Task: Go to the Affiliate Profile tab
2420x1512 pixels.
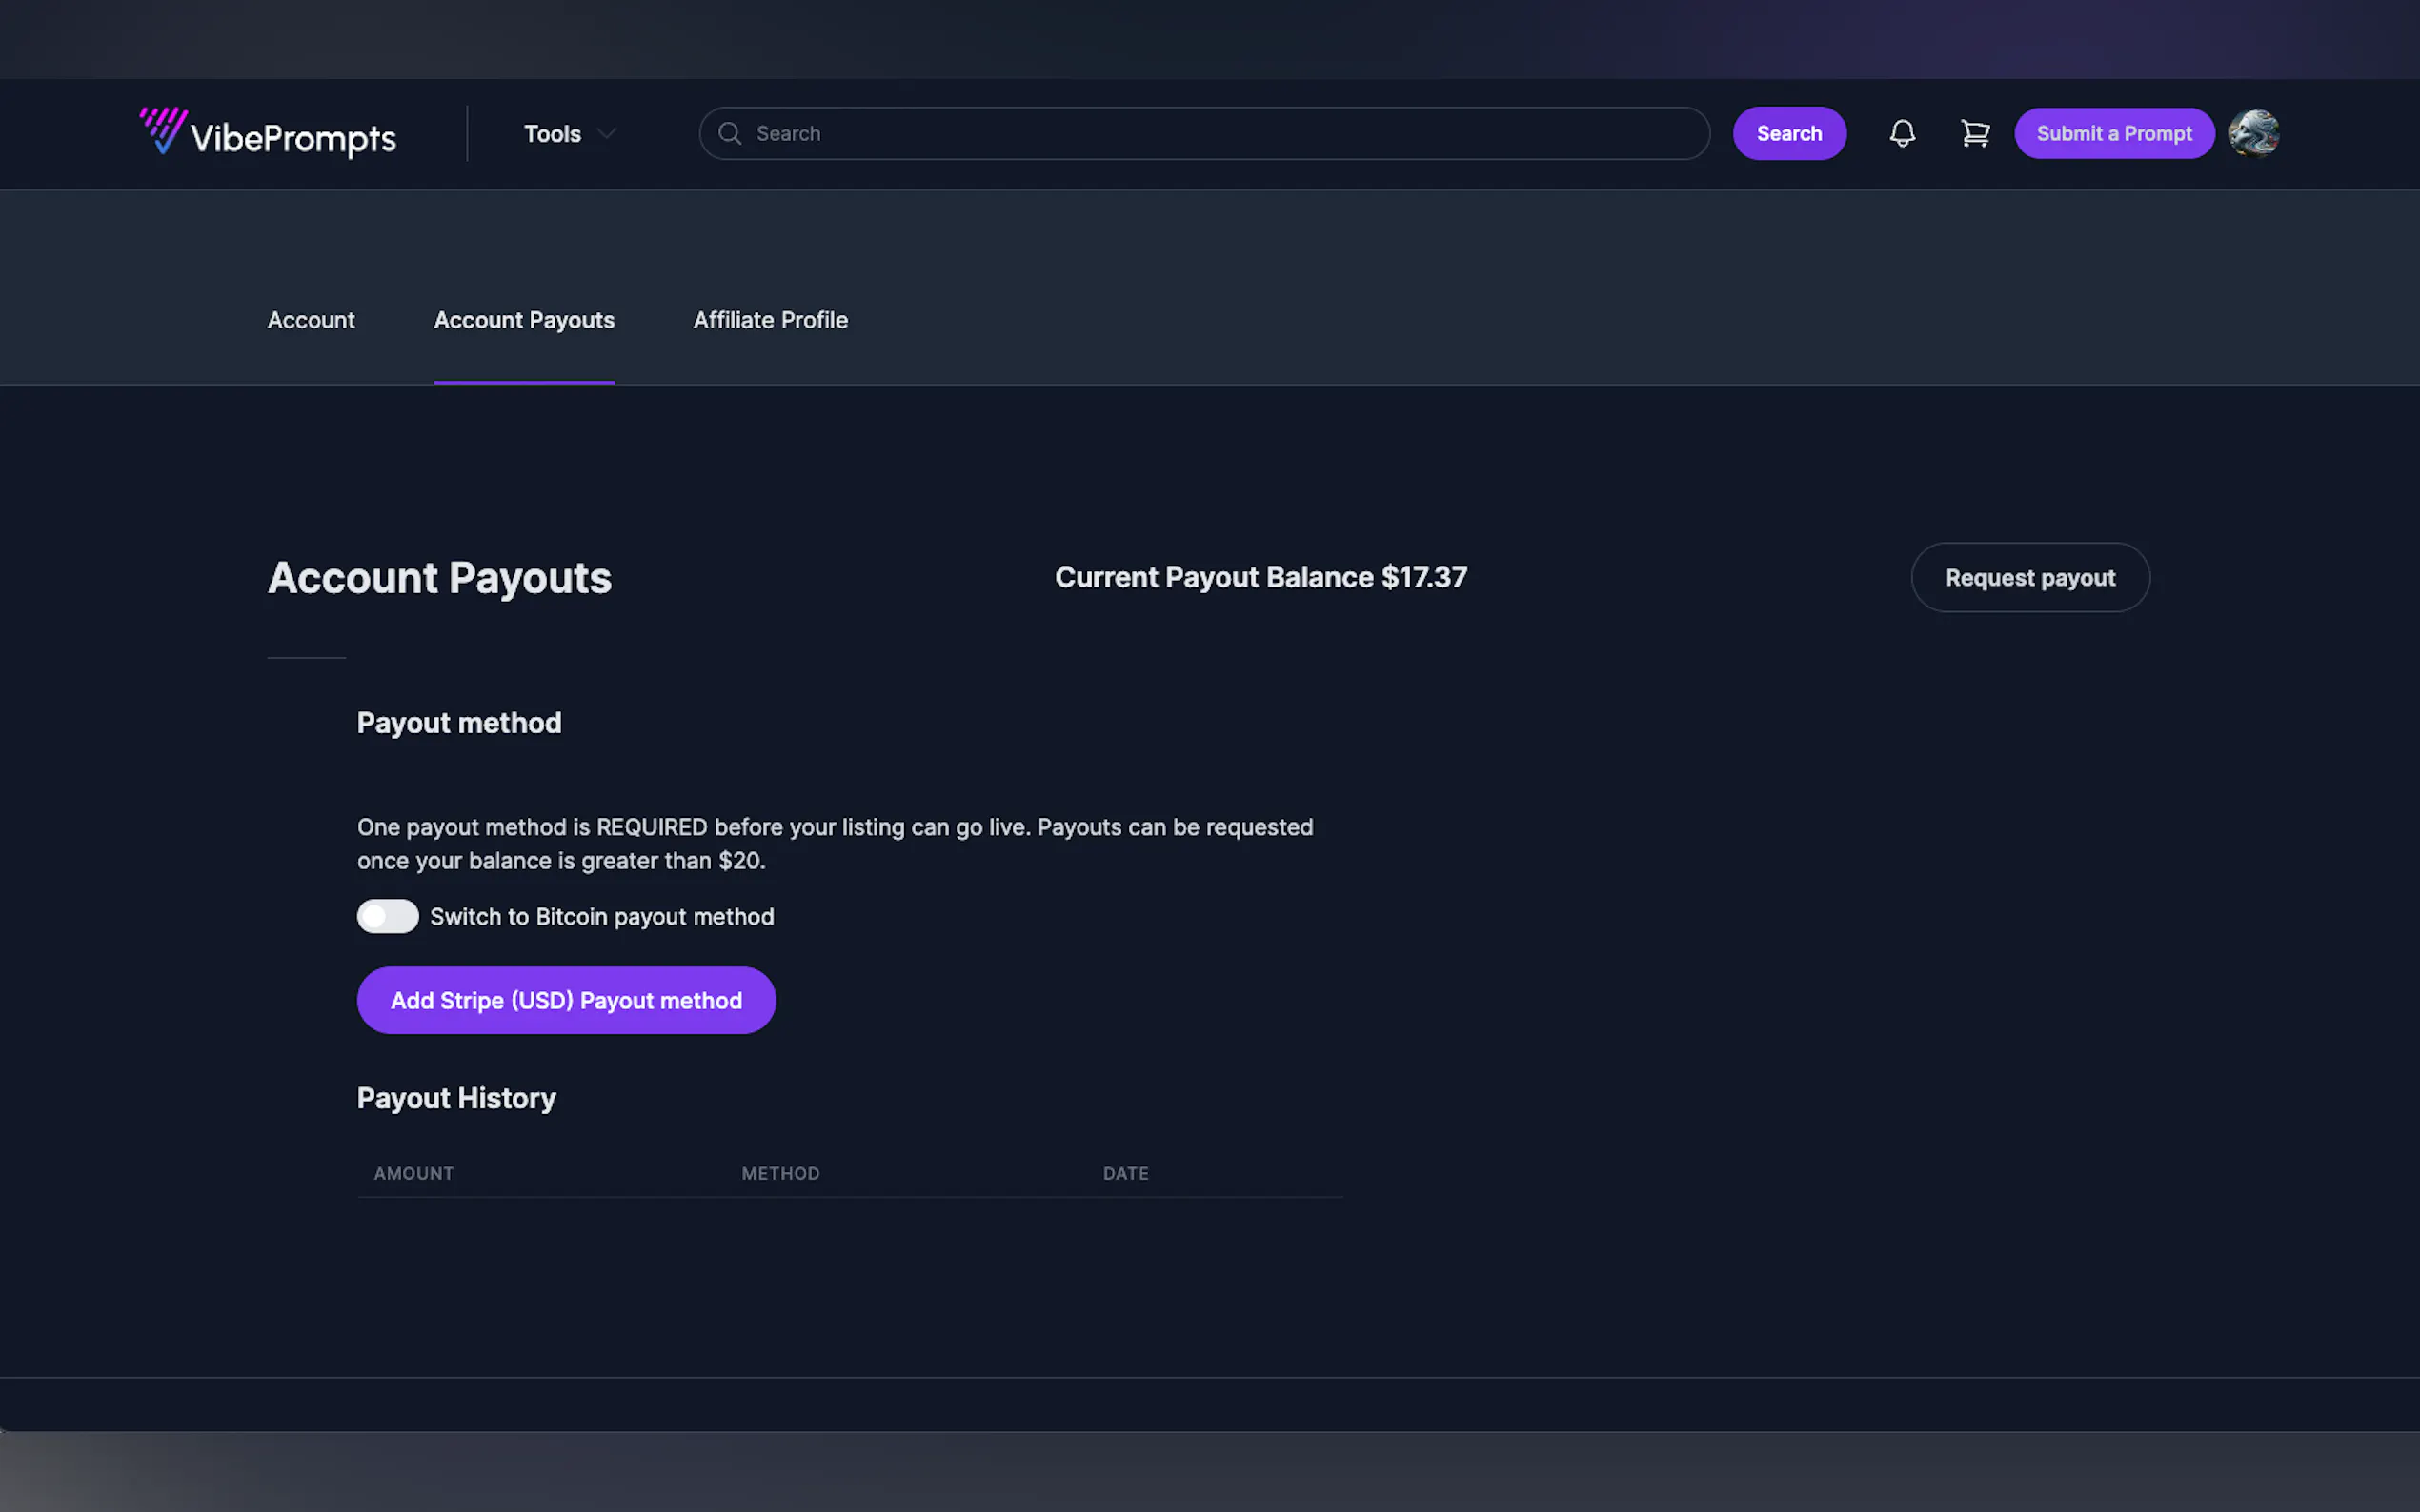Action: 771,320
